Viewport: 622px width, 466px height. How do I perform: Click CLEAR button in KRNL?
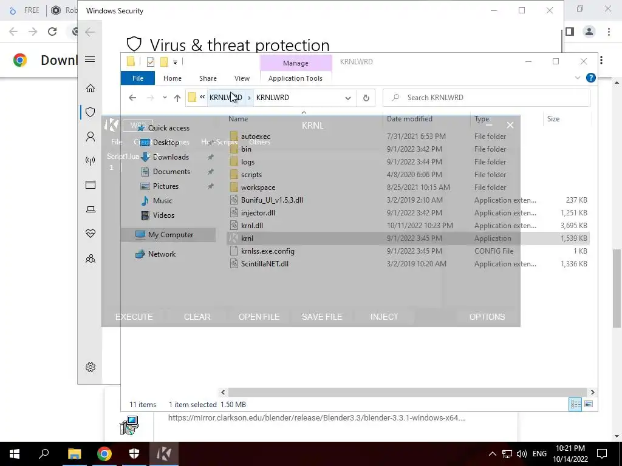click(x=197, y=317)
